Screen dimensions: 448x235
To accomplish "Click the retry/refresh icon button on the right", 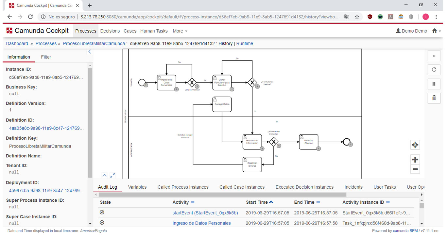I will point(434,70).
